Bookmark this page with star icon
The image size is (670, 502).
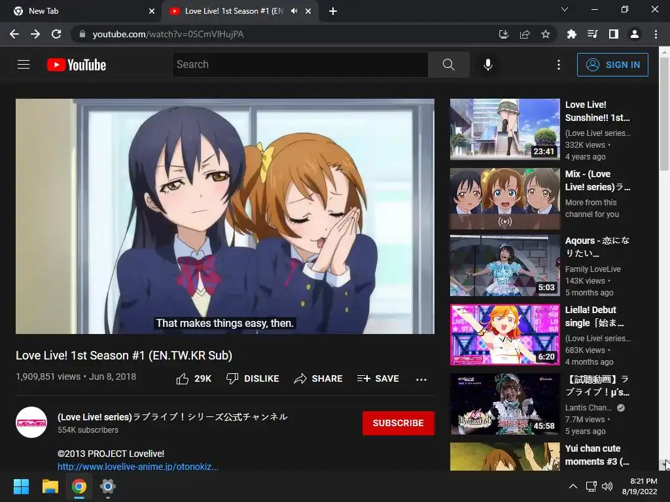pyautogui.click(x=546, y=34)
